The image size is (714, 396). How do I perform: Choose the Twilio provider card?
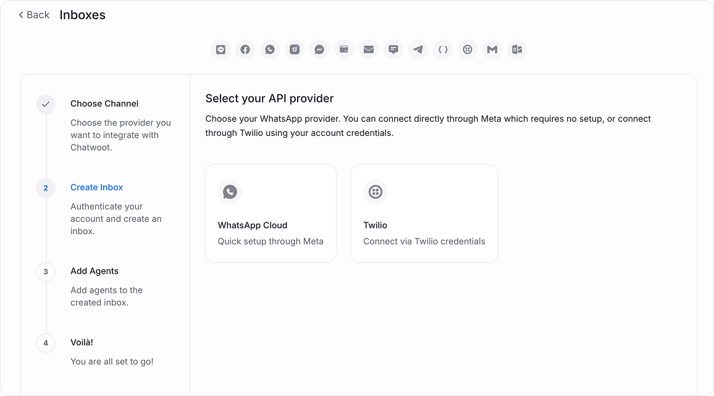[x=424, y=213]
